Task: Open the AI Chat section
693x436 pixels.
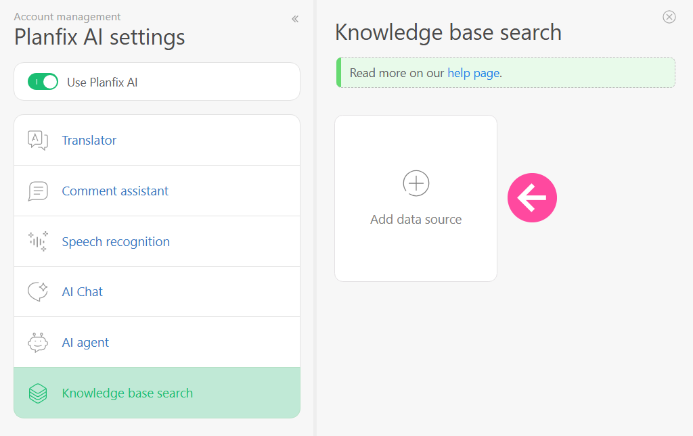Action: 157,292
